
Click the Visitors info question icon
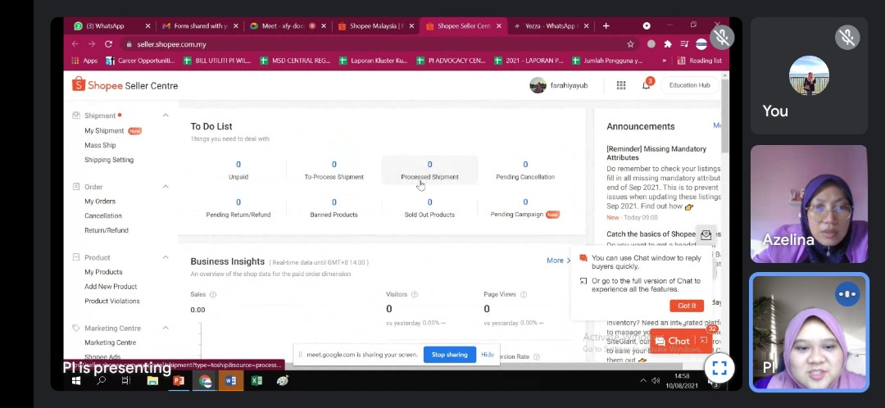[415, 295]
